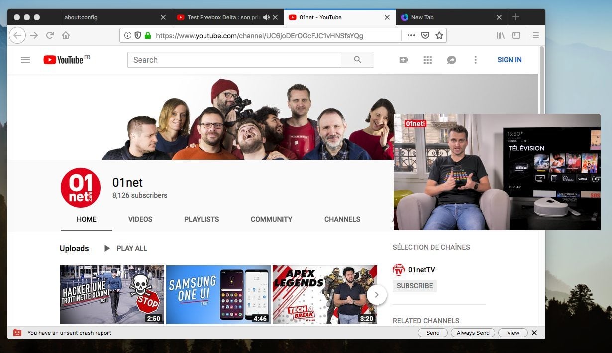Show site information for youtube.com
The height and width of the screenshot is (353, 612).
coord(128,35)
